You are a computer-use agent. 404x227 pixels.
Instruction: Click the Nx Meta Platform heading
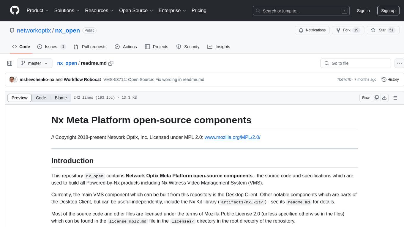pos(151,120)
